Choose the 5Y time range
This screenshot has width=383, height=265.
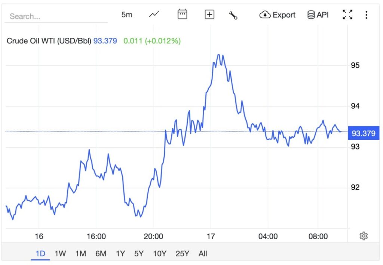139,254
